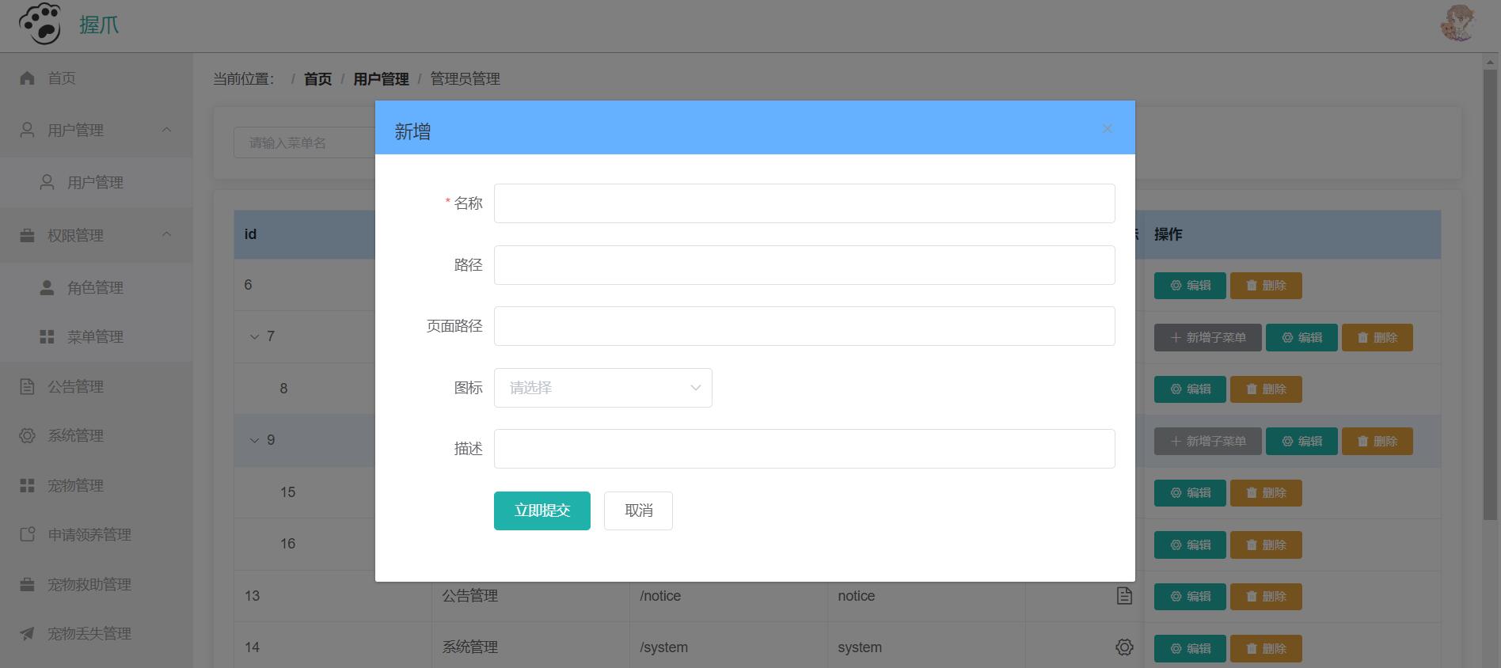Click 删除 button in row 7
The image size is (1501, 668).
click(x=1377, y=337)
